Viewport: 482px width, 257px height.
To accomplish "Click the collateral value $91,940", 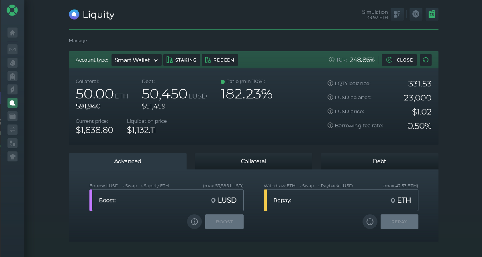I will coord(88,106).
